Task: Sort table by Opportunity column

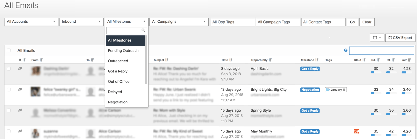Action: click(261, 60)
